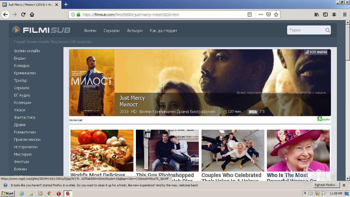Viewport: 350px width, 197px height.
Task: Open the Windows Start menu
Action: click(8, 193)
